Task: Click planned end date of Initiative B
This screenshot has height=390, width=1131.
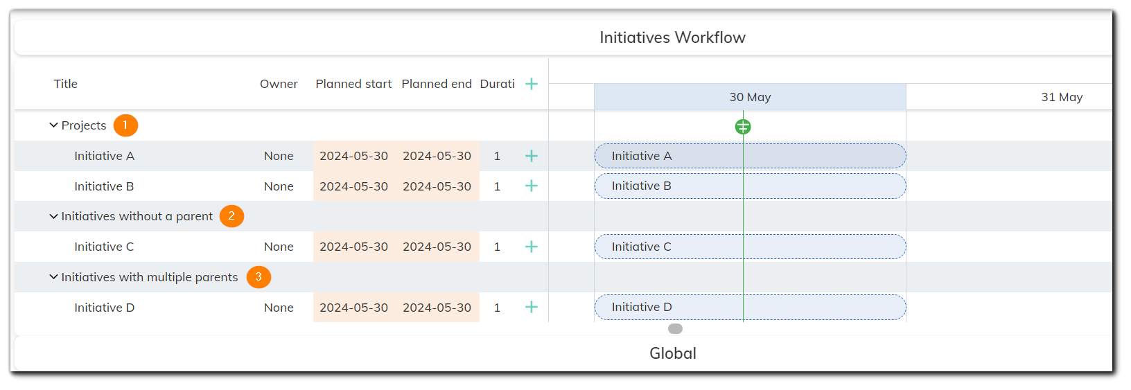Action: tap(437, 186)
